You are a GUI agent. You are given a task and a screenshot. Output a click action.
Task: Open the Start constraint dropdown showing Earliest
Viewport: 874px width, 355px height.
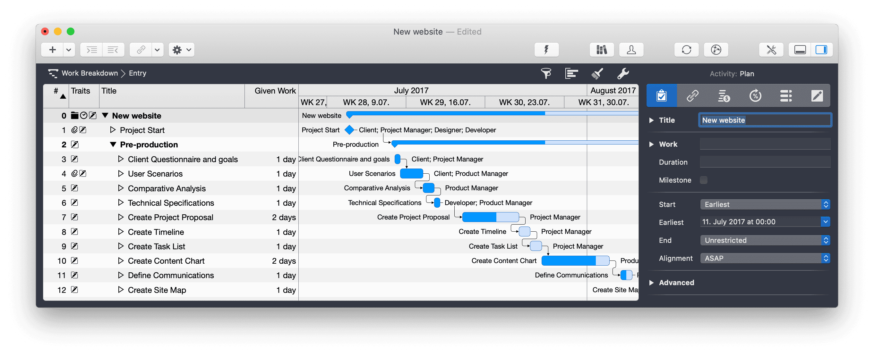click(x=765, y=204)
